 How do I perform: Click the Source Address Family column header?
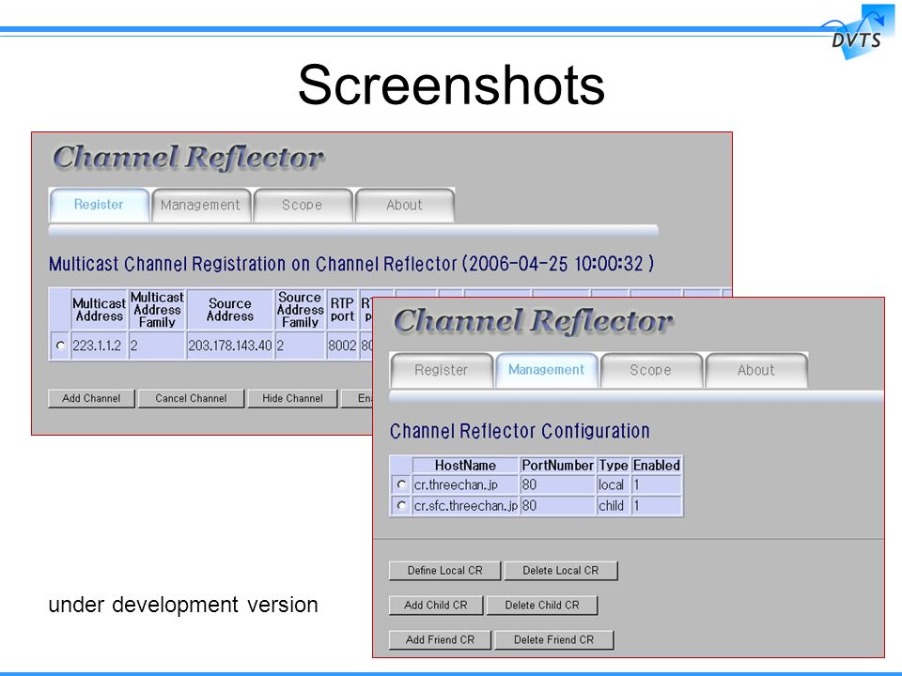point(300,310)
